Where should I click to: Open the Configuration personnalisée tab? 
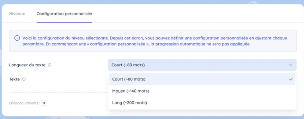[x=64, y=14]
